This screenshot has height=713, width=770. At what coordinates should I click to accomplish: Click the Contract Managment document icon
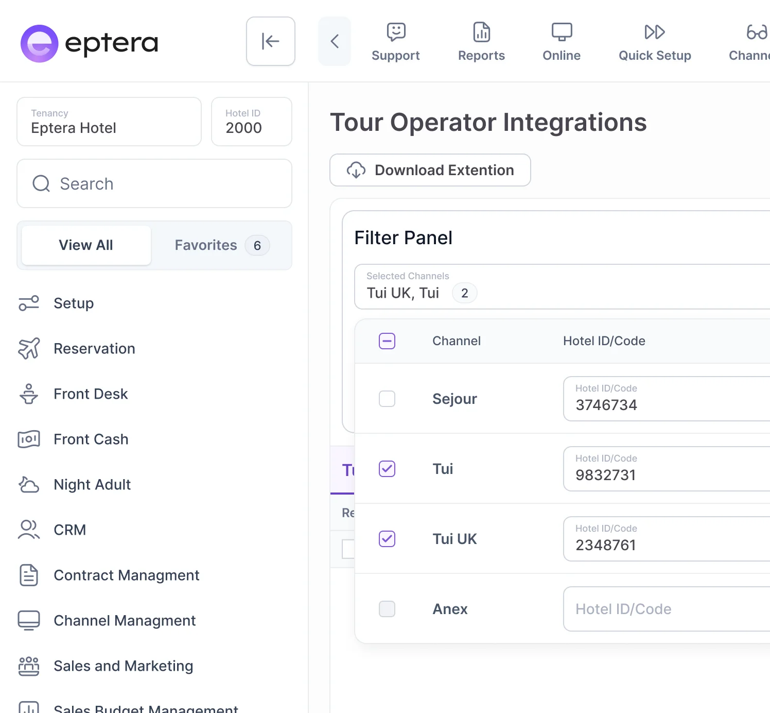29,575
